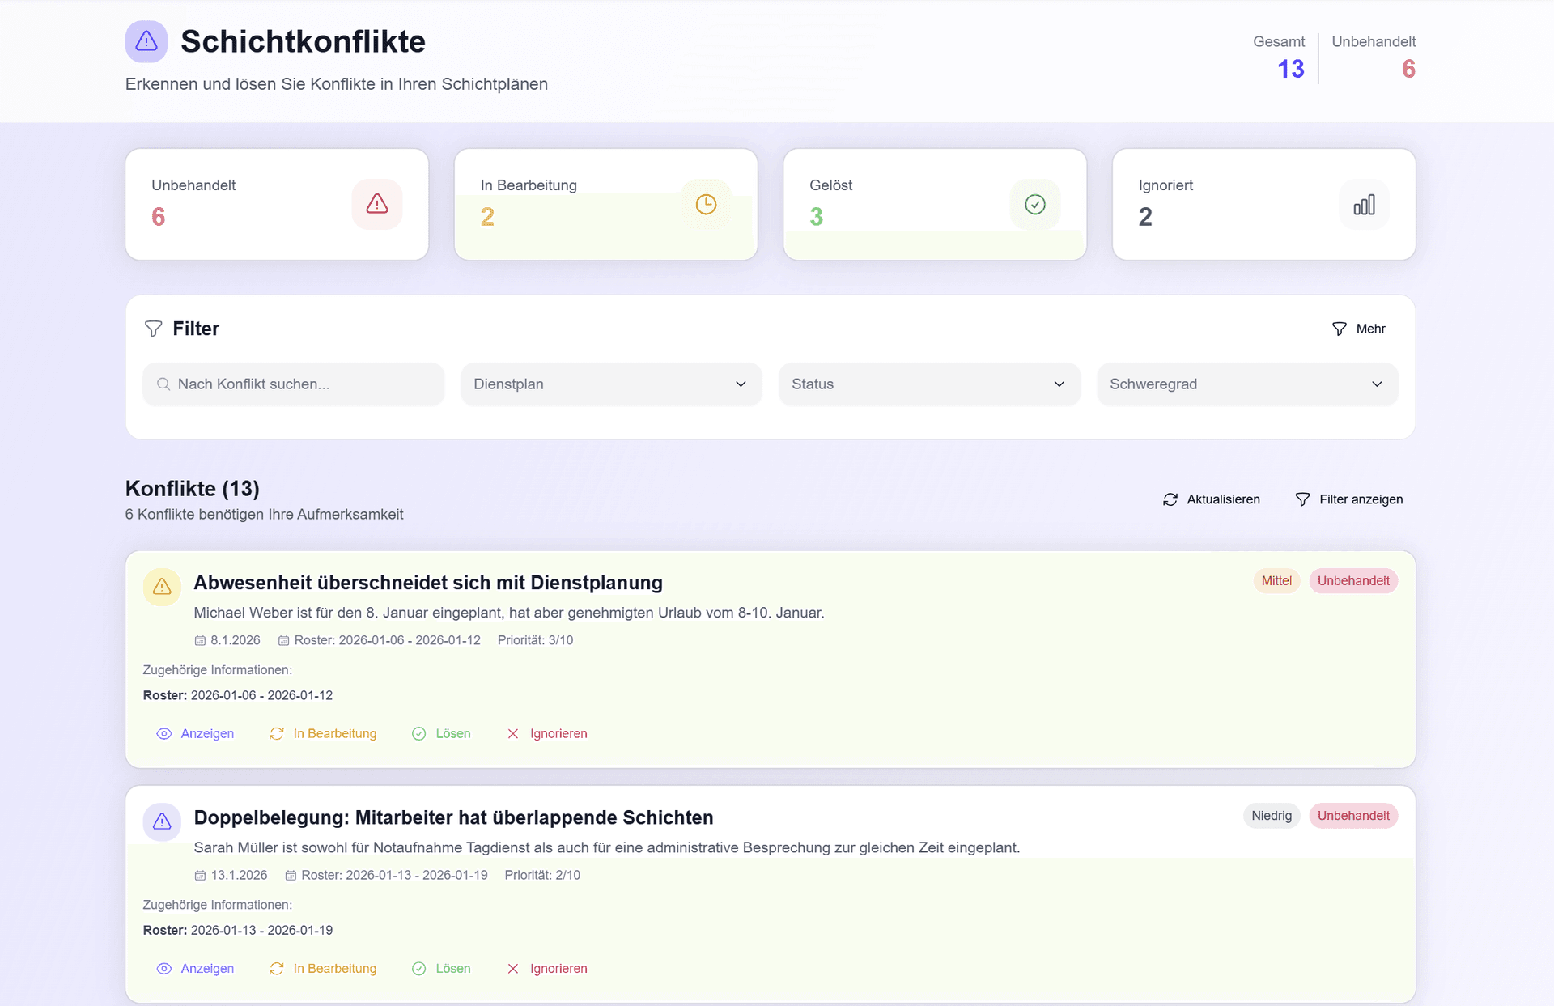Click the green checkmark icon on the Gelöst card
This screenshot has height=1006, width=1554.
pyautogui.click(x=1034, y=204)
